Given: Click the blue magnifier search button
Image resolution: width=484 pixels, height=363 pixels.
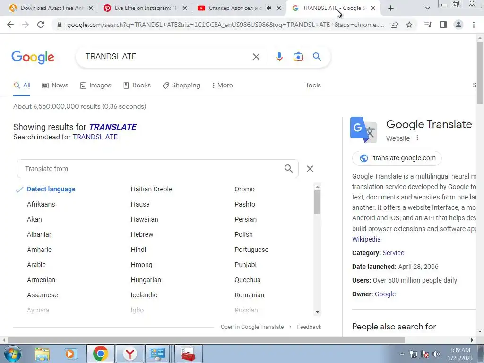Looking at the screenshot, I should pyautogui.click(x=317, y=57).
